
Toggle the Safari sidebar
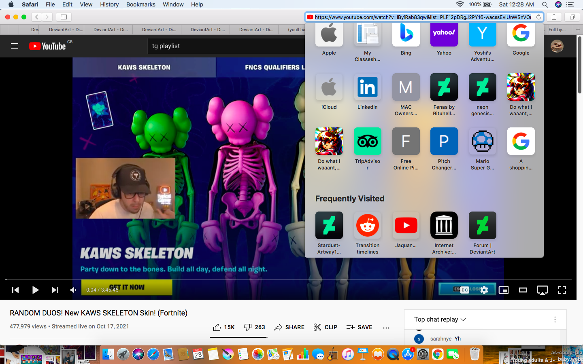pos(64,17)
